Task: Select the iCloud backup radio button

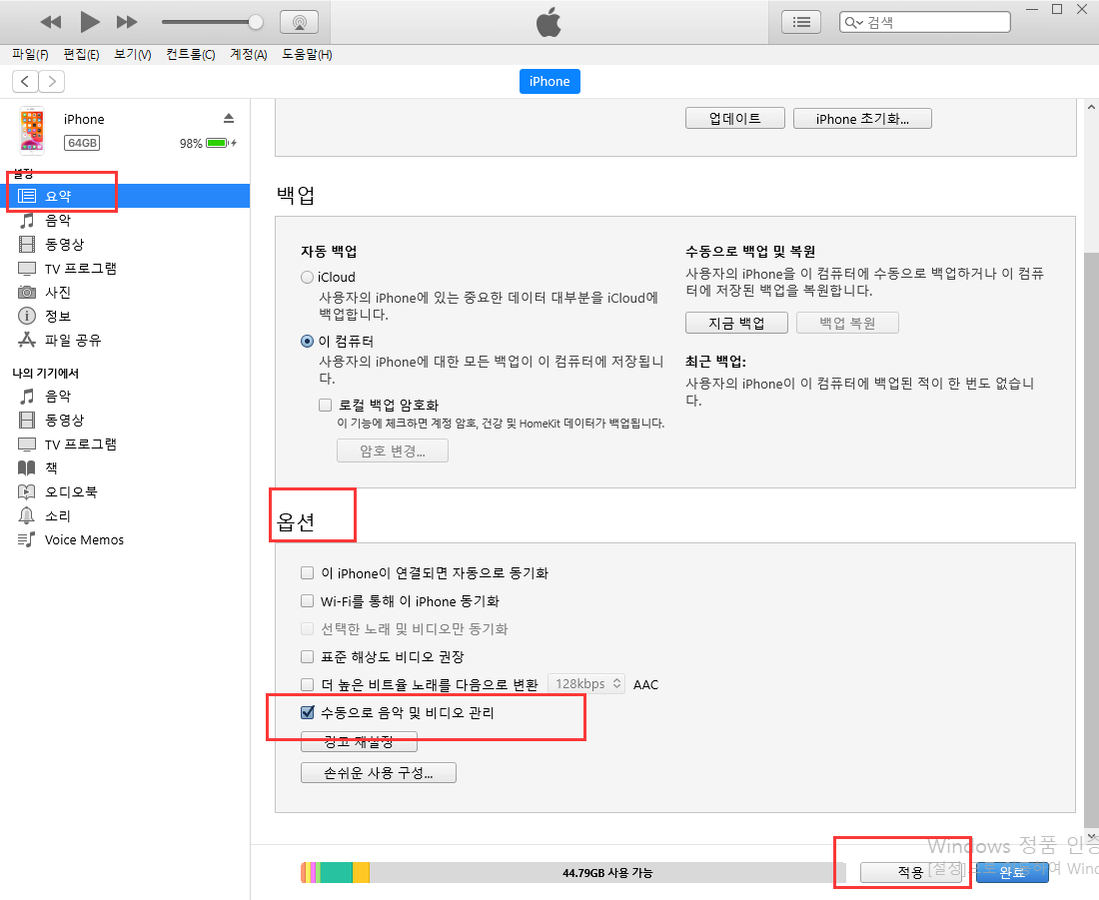Action: coord(308,278)
